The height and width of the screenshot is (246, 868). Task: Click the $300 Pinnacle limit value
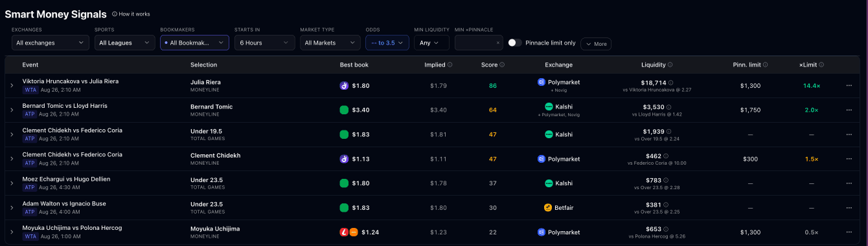point(750,159)
